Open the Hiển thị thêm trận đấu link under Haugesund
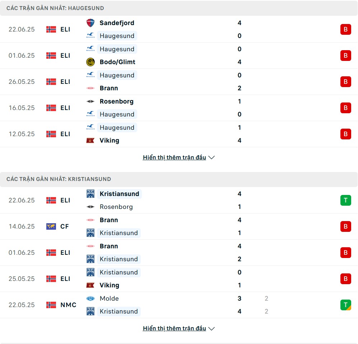This screenshot has height=344, width=358. tap(175, 157)
